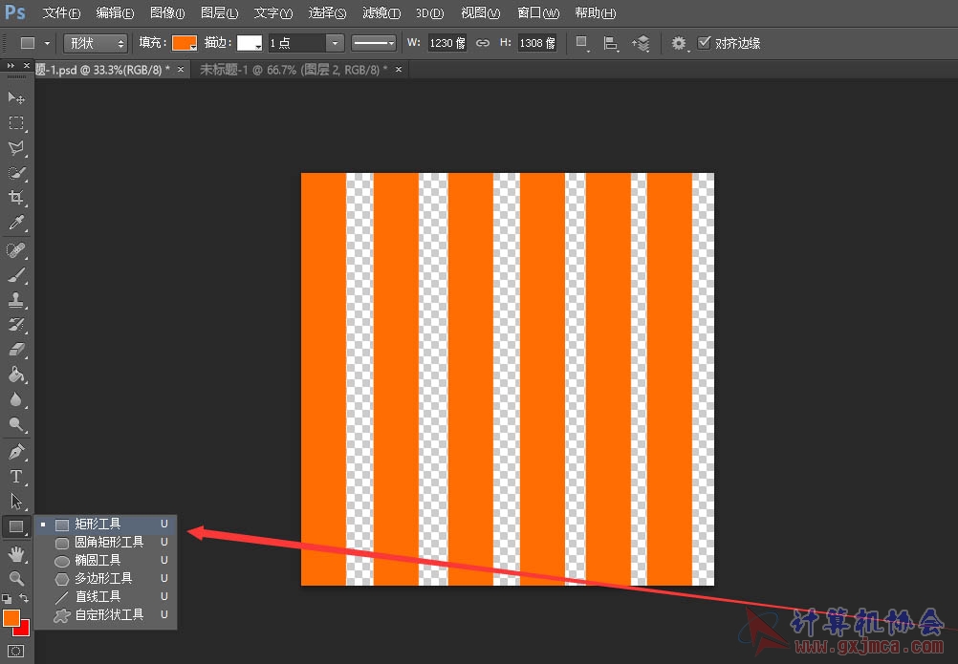Select the Path Selection tool
Screen dimensions: 958x664
coord(16,501)
